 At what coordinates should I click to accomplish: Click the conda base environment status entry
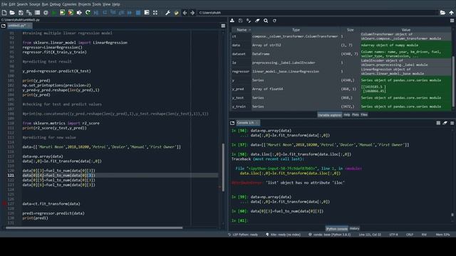(x=329, y=235)
